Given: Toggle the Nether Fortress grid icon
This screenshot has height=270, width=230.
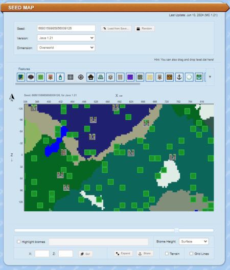Looking at the screenshot, I should tap(71, 77).
